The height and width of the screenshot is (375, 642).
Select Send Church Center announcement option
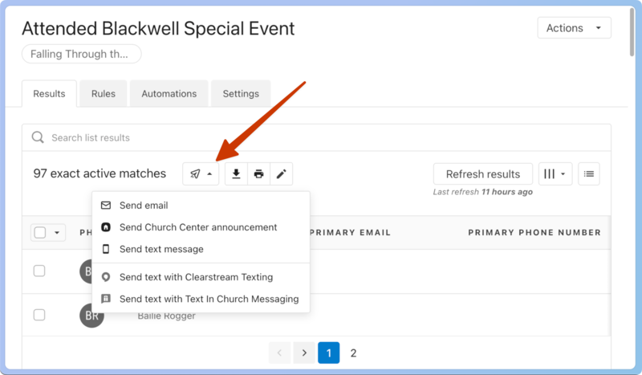198,227
